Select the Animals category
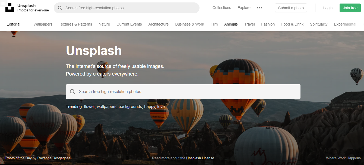 coord(231,24)
